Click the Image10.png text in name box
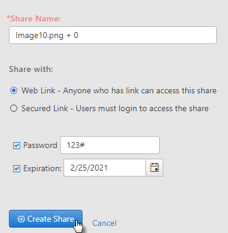228x233 pixels. (39, 36)
